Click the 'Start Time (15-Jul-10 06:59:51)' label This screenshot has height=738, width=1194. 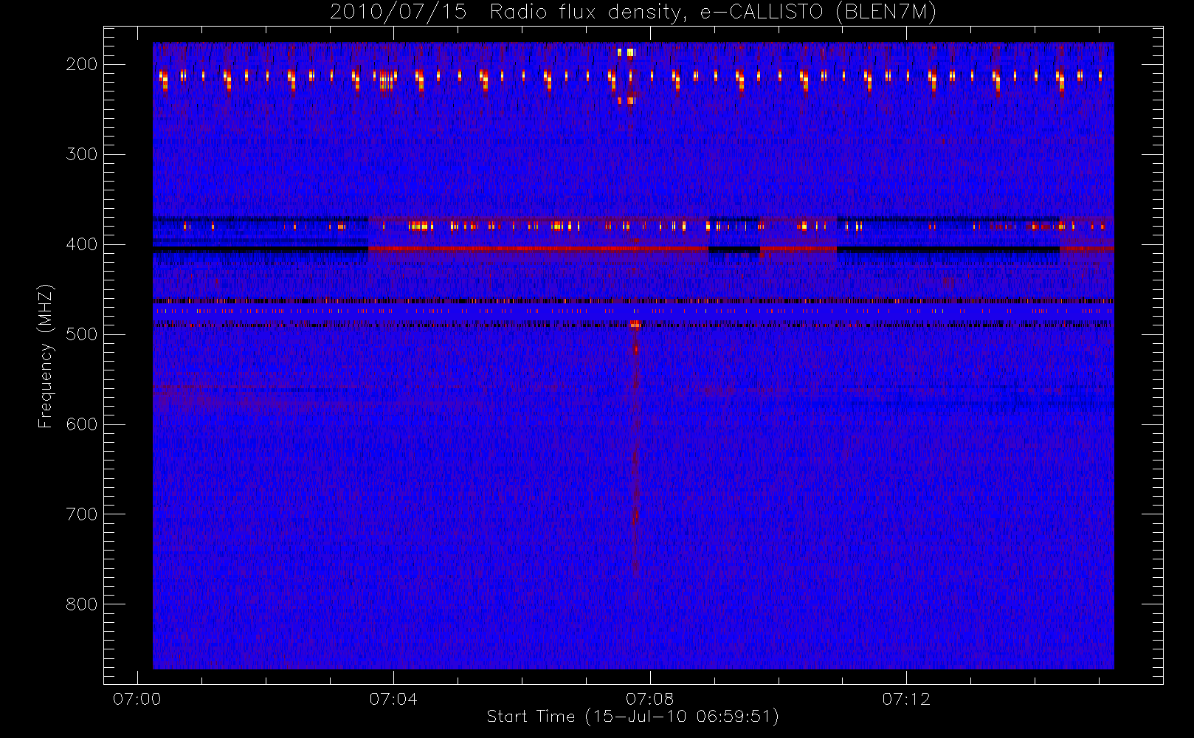pos(633,717)
